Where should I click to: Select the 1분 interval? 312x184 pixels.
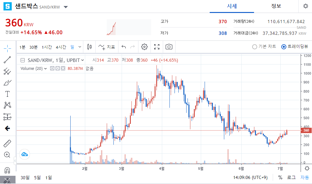[x=22, y=47]
